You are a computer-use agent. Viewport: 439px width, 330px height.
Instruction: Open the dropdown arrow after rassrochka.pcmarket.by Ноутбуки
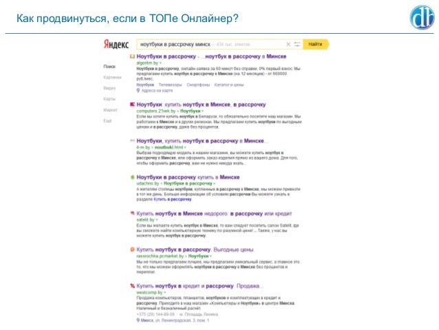tap(211, 256)
